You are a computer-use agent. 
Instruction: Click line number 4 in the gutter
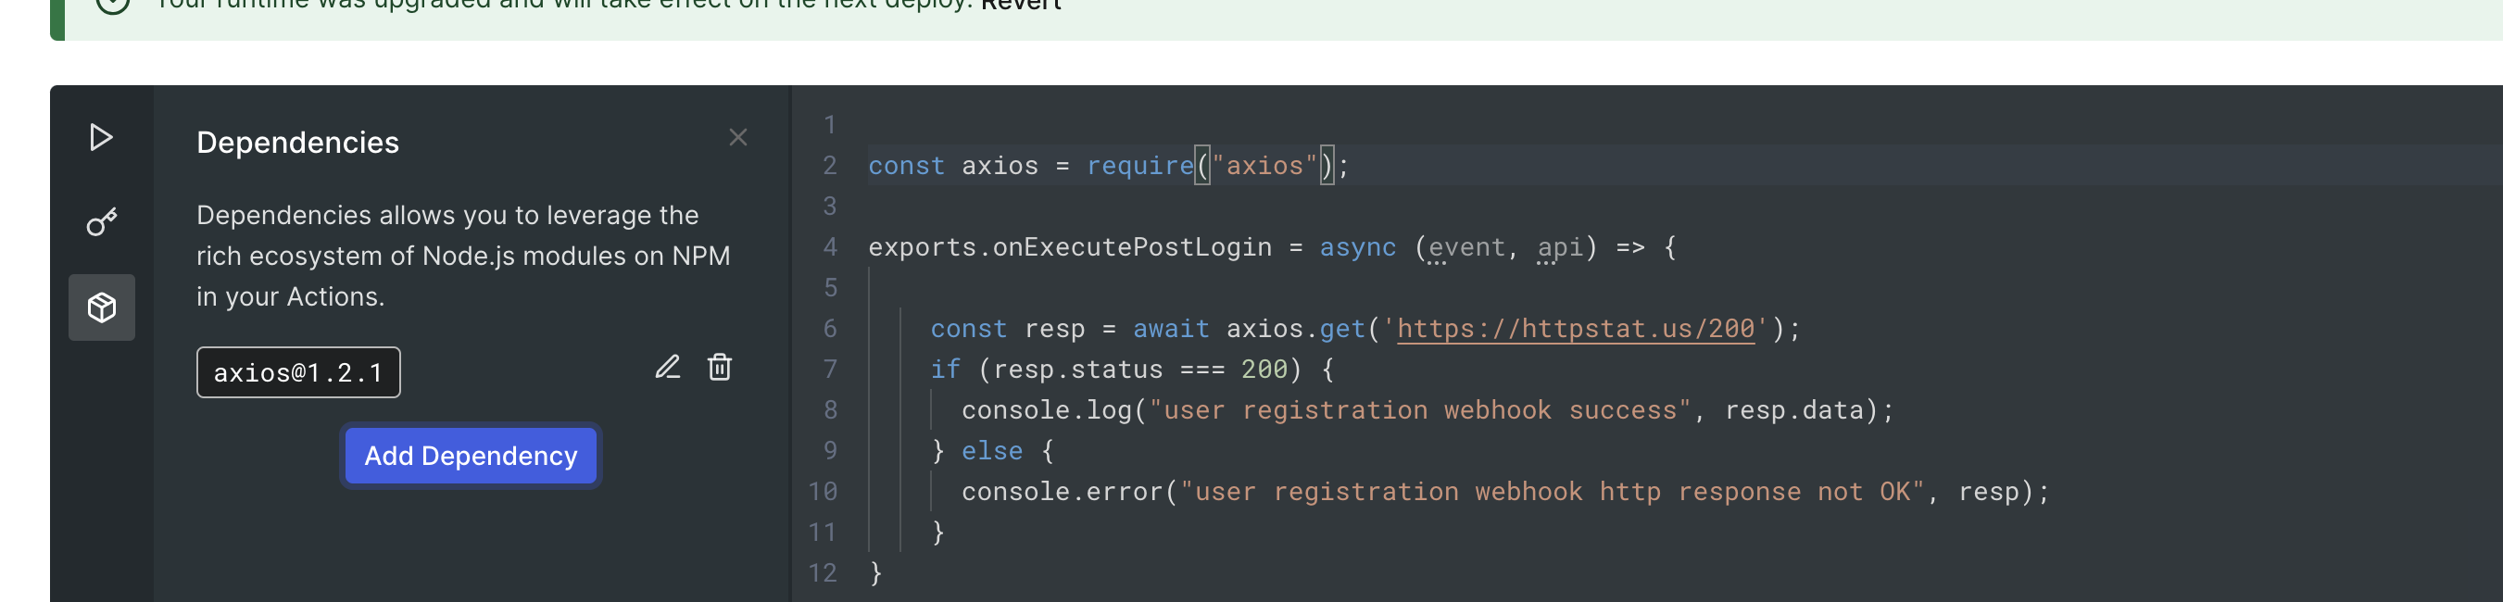point(830,246)
